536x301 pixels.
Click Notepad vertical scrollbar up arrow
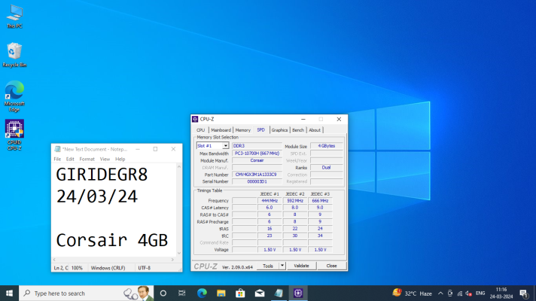(178, 167)
